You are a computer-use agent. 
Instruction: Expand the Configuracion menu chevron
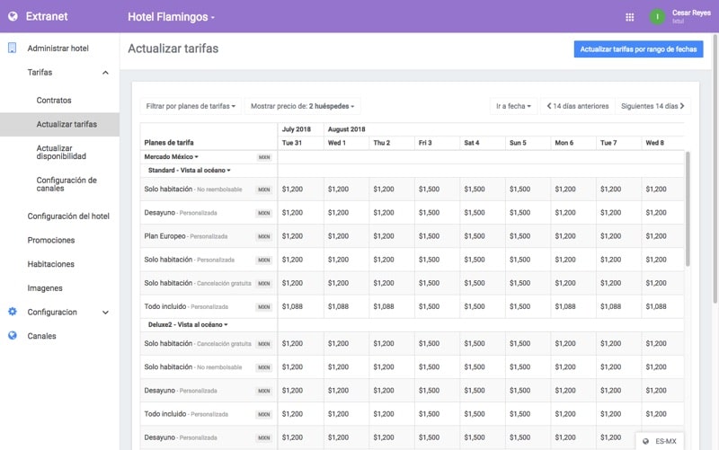105,312
